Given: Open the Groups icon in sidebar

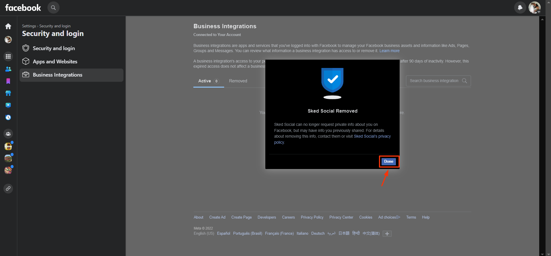Looking at the screenshot, I should tap(8, 134).
